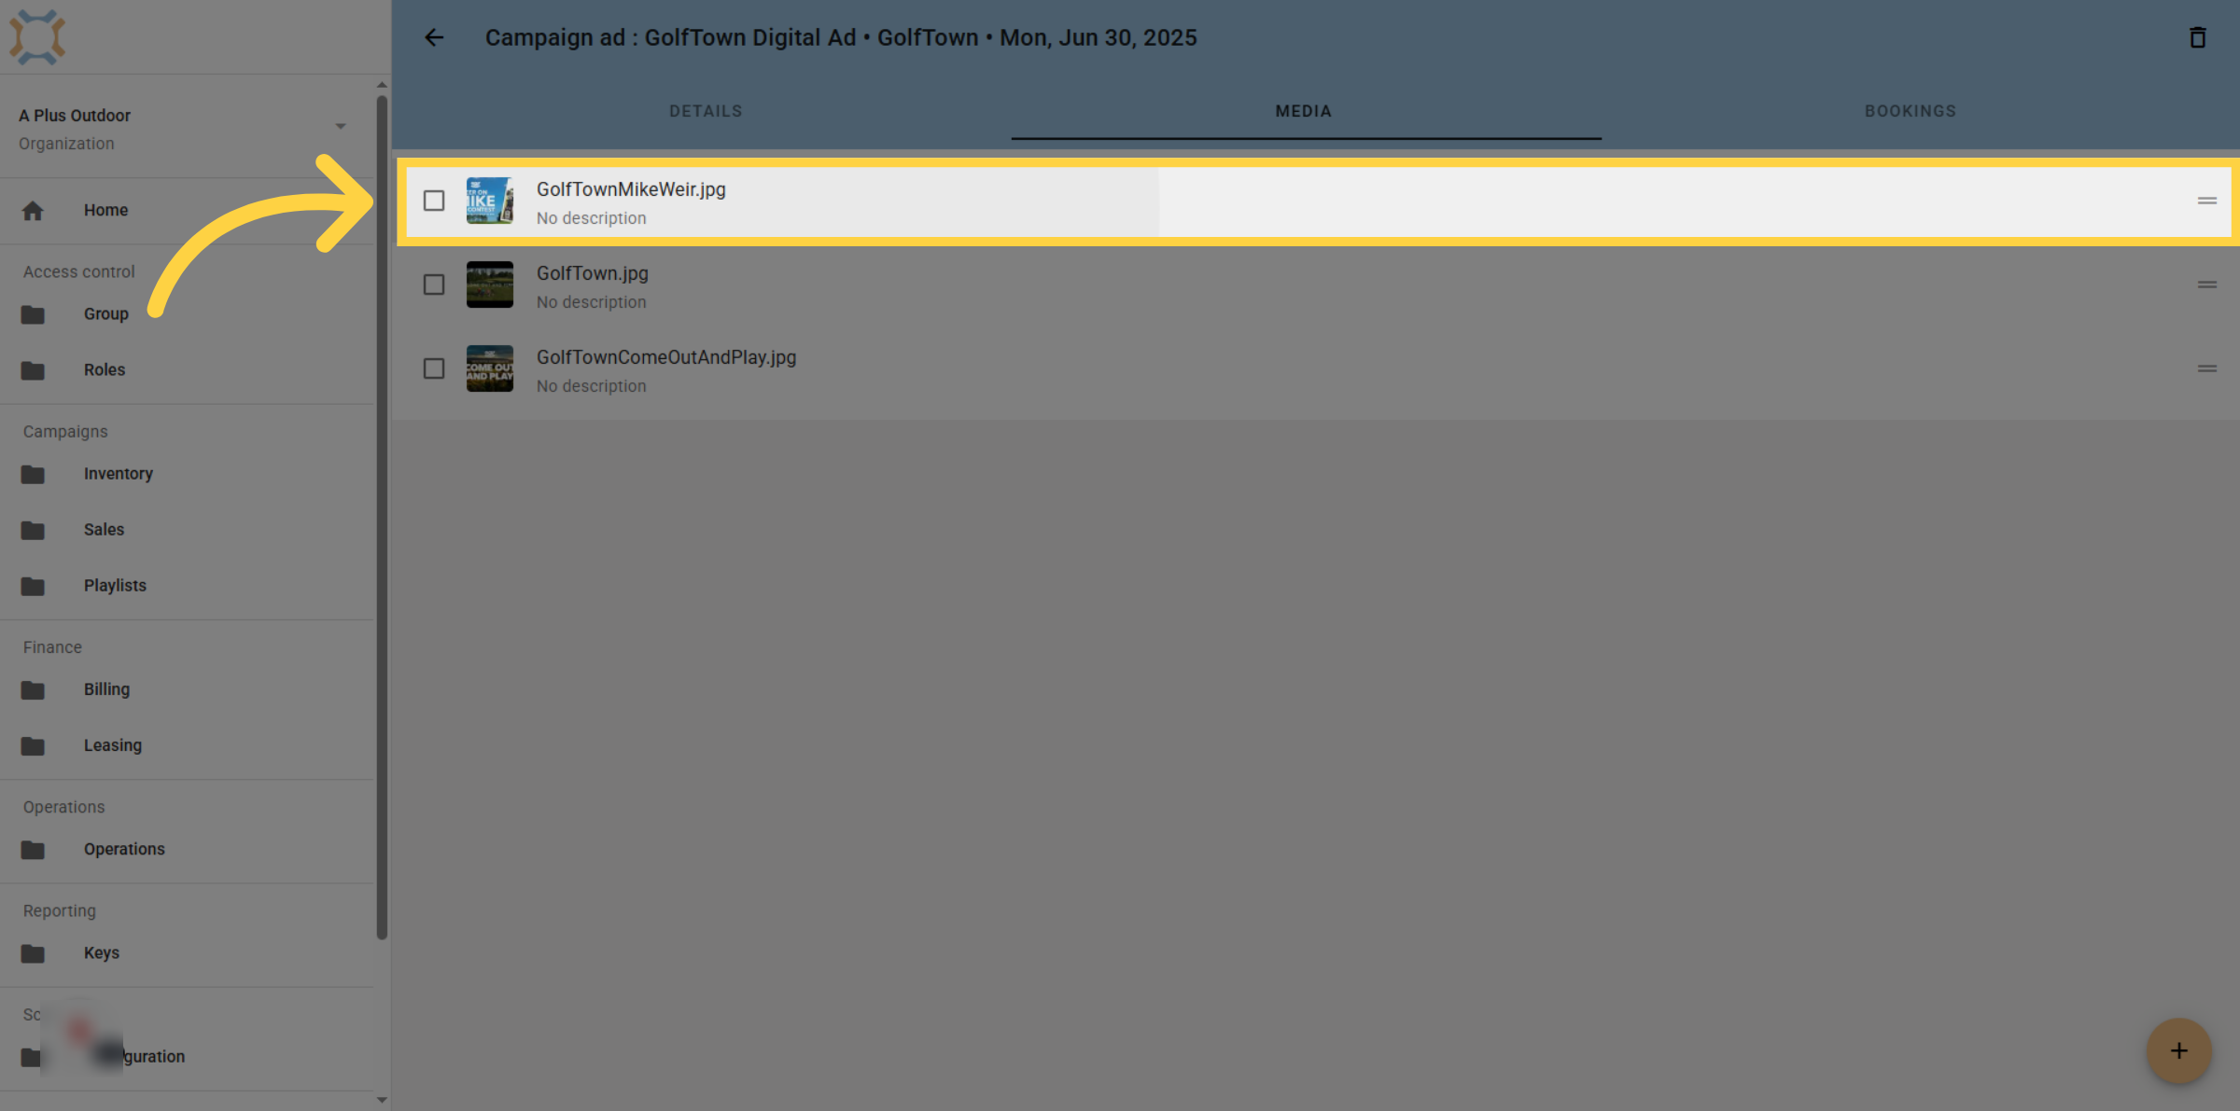Open Operations in the sidebar

pos(124,849)
